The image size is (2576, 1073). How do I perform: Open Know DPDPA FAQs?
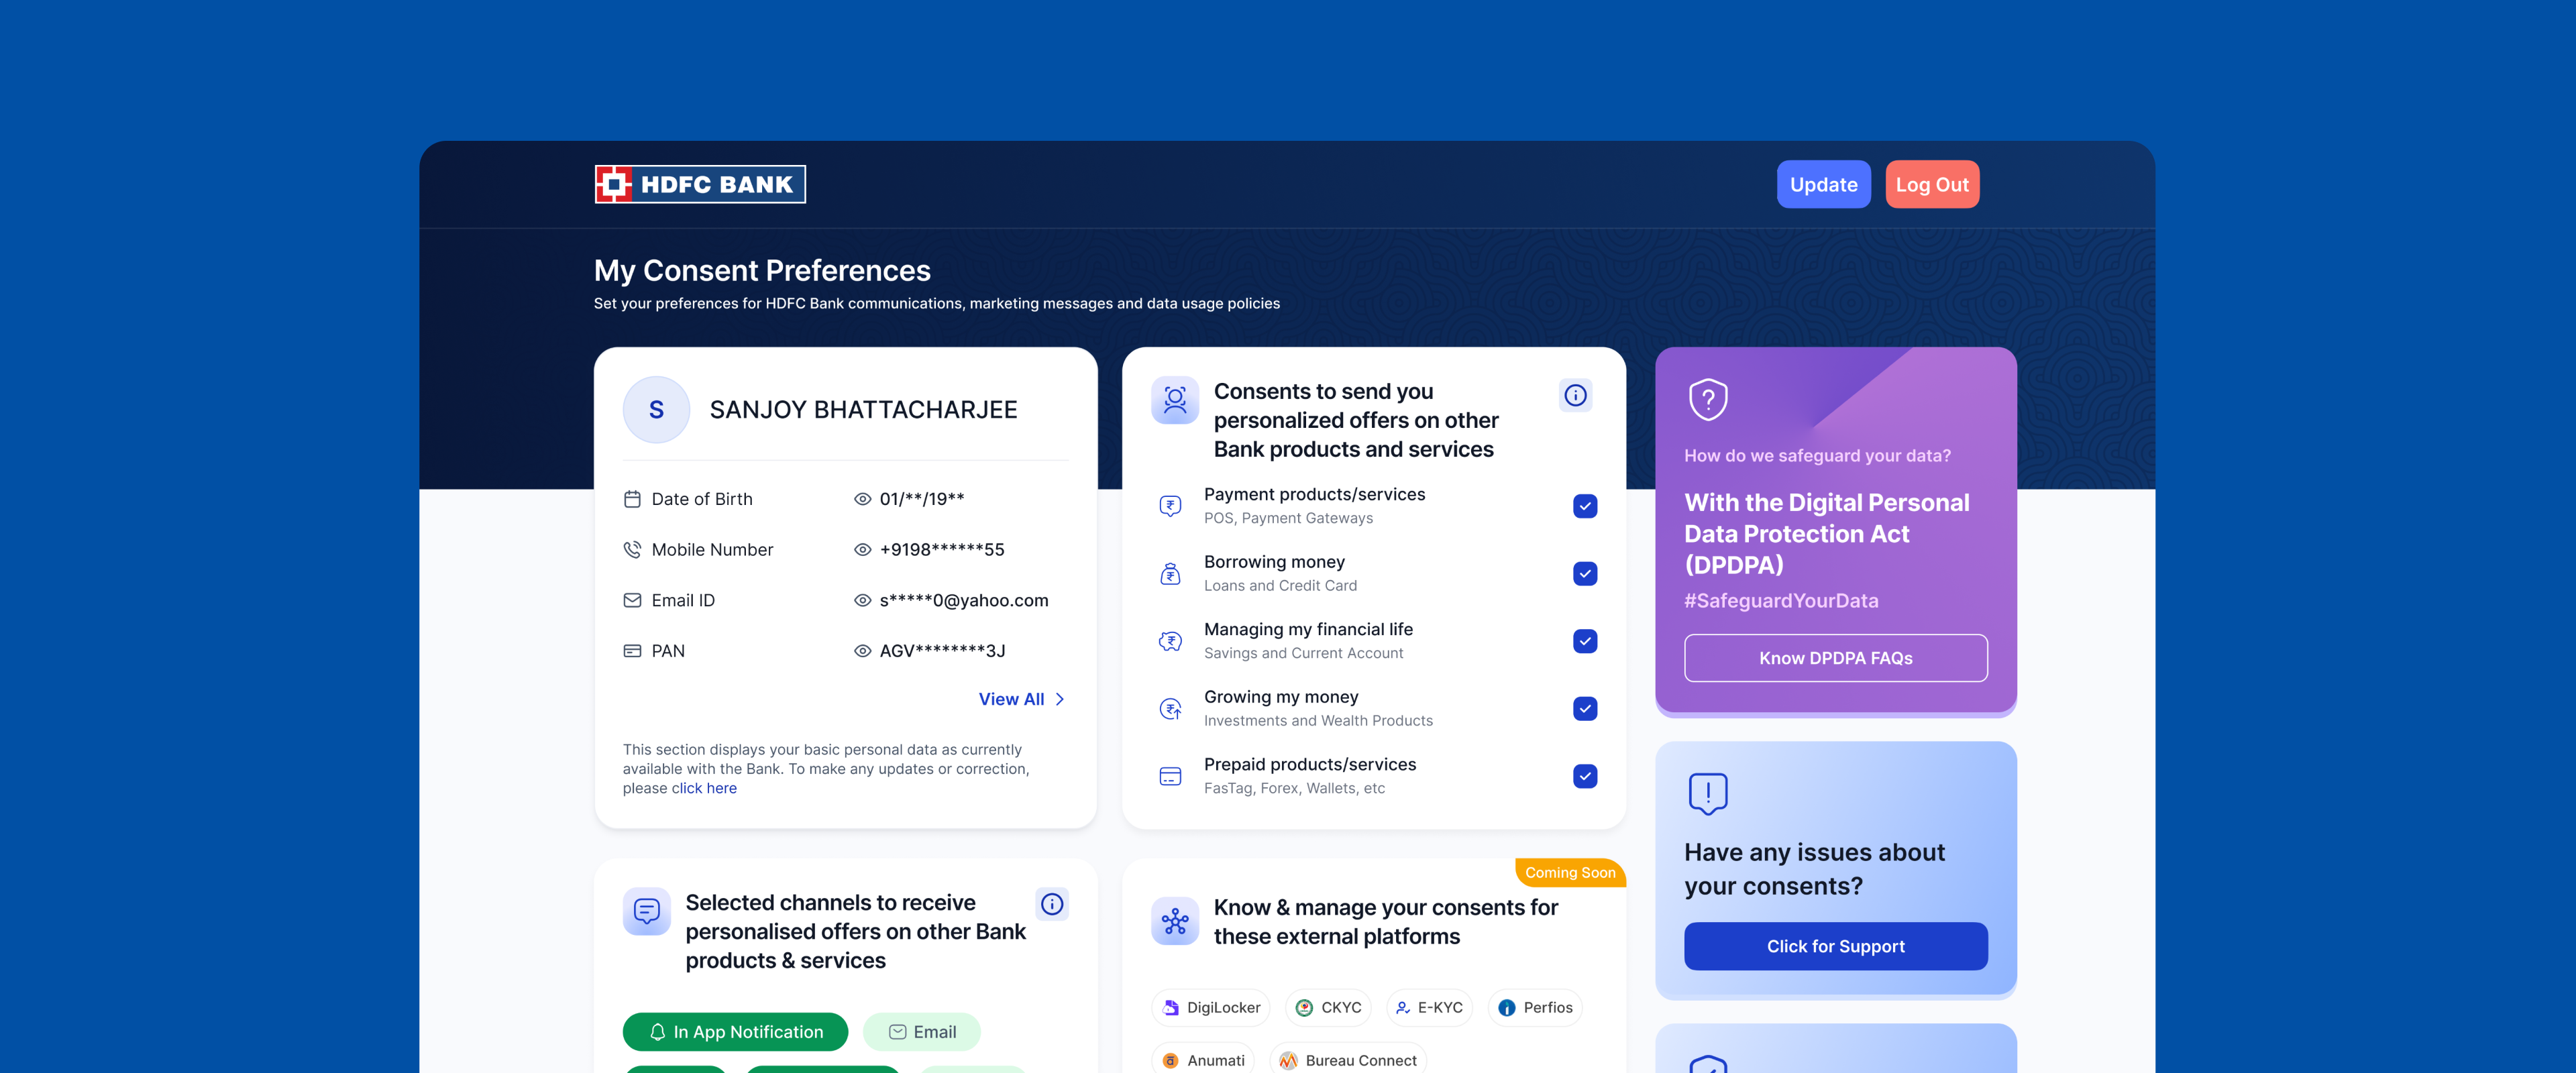1835,658
